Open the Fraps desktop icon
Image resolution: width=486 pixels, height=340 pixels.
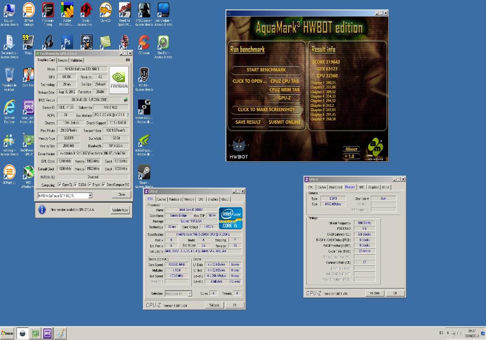28,44
